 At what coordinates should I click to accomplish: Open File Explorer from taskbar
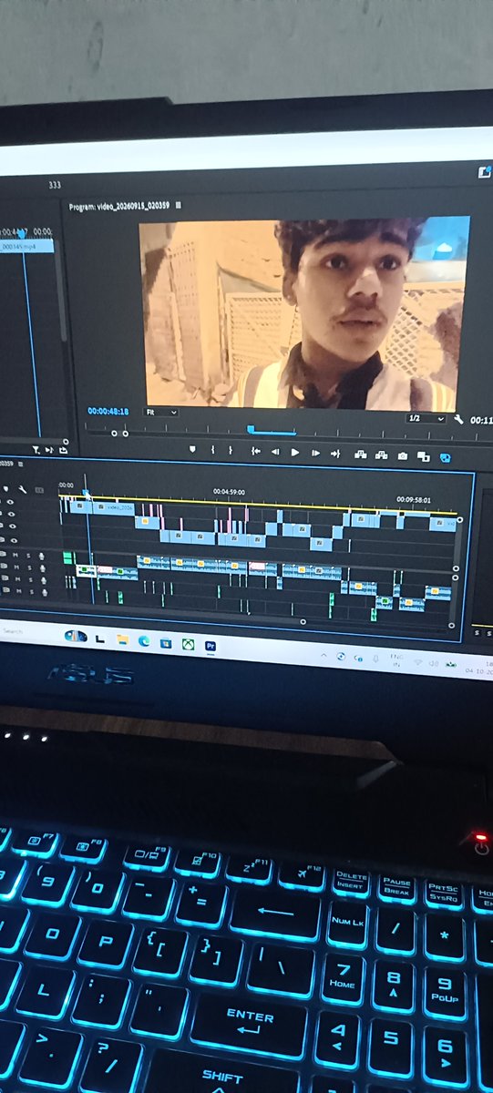[x=122, y=640]
